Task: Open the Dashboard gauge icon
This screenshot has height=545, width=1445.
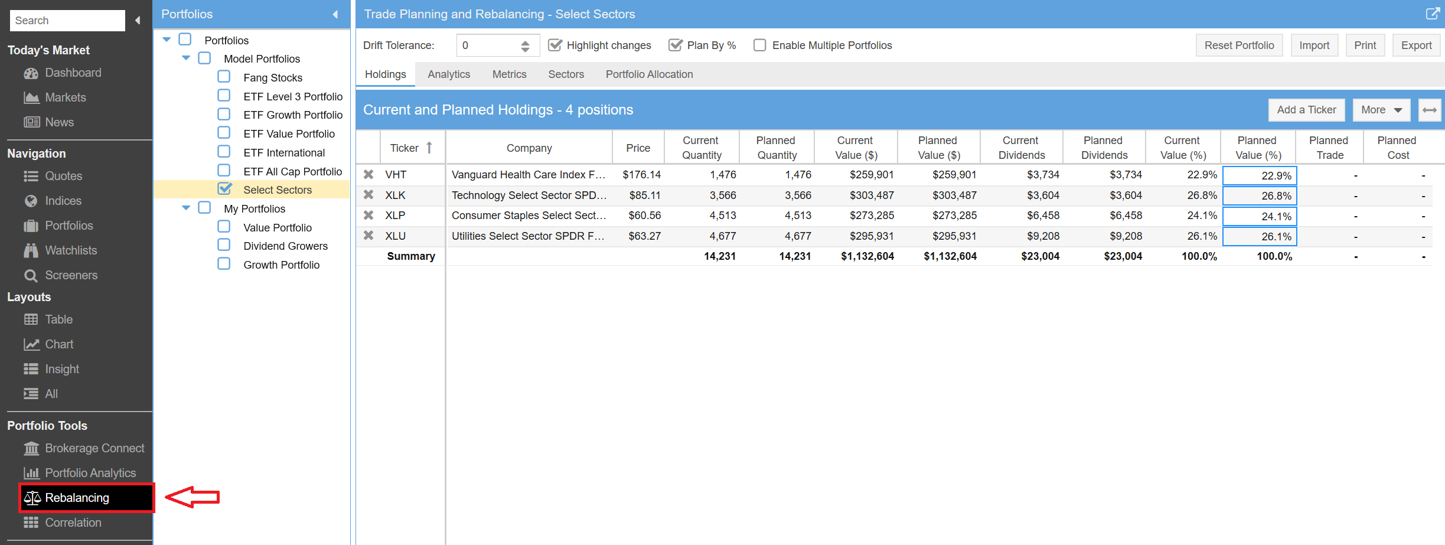Action: point(31,73)
